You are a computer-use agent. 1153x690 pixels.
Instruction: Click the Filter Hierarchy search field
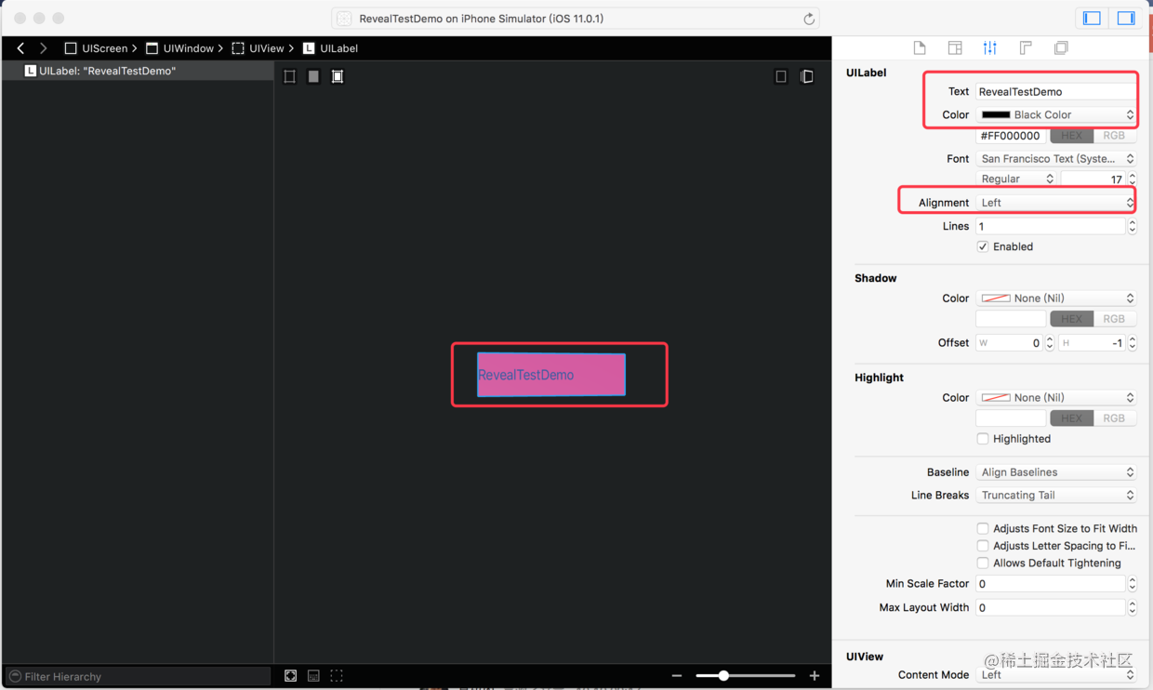tap(138, 676)
